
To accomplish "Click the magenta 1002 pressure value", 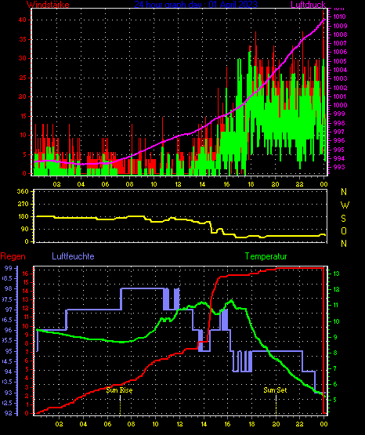I will pos(339,88).
